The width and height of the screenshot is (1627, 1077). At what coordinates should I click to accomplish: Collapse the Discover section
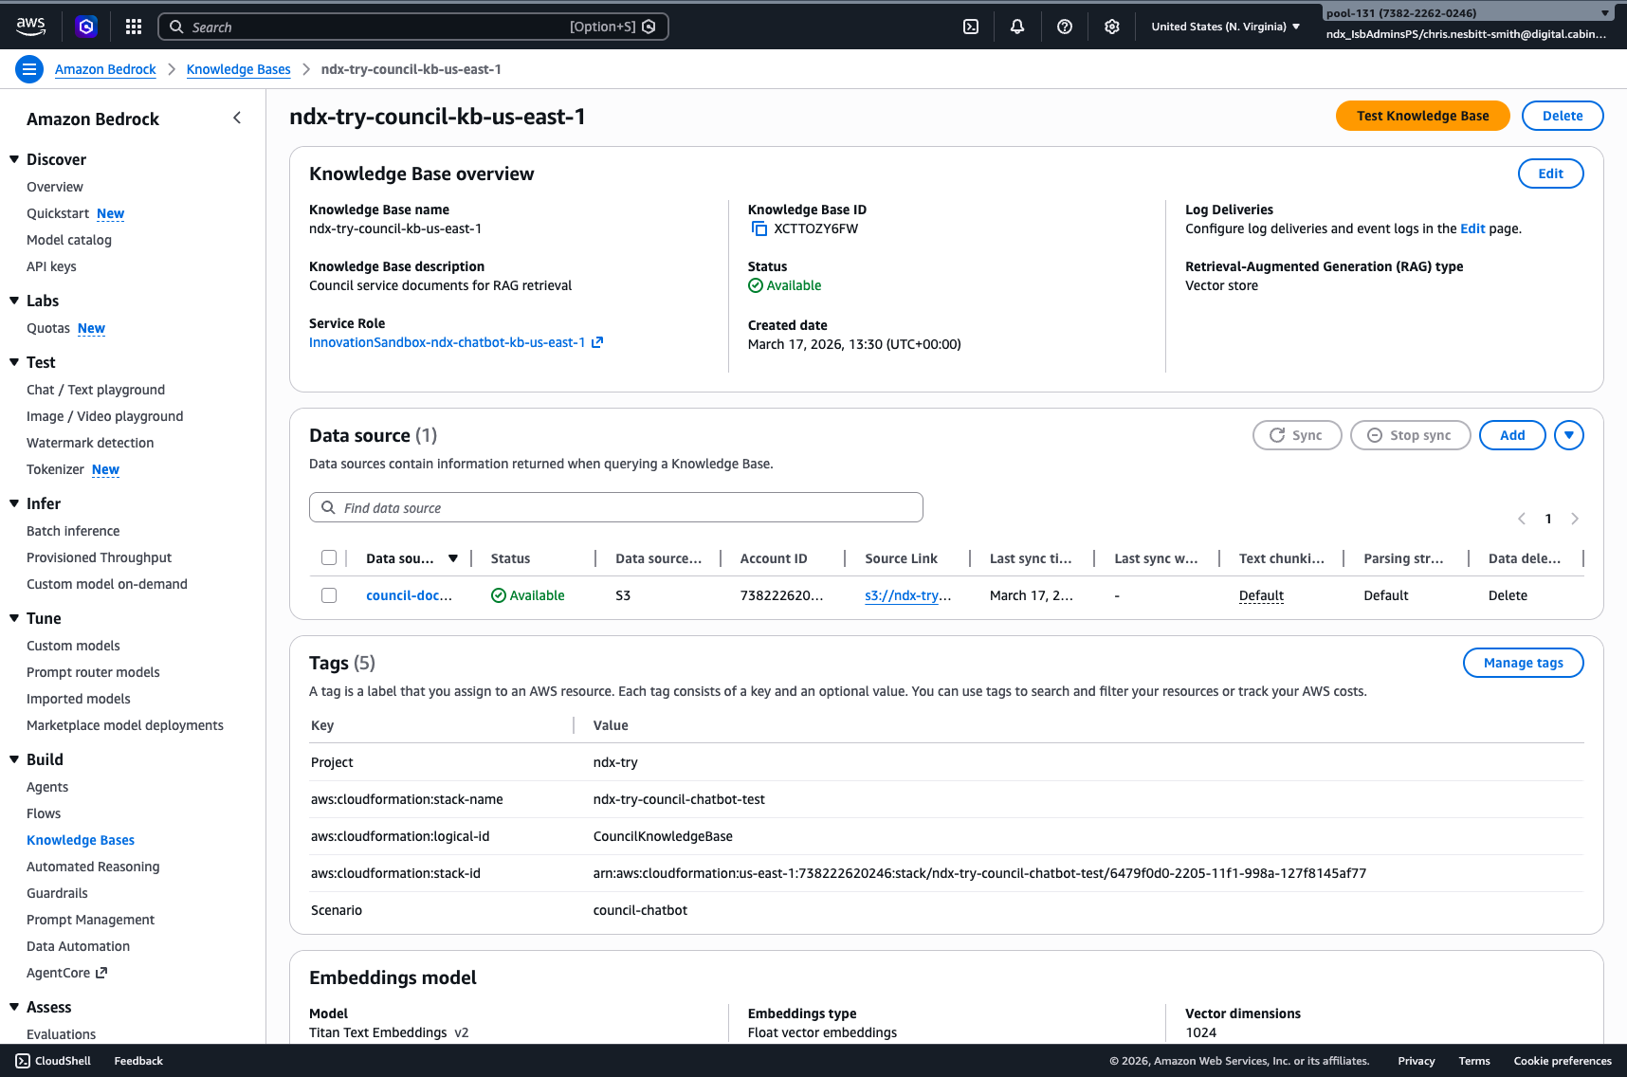tap(14, 158)
